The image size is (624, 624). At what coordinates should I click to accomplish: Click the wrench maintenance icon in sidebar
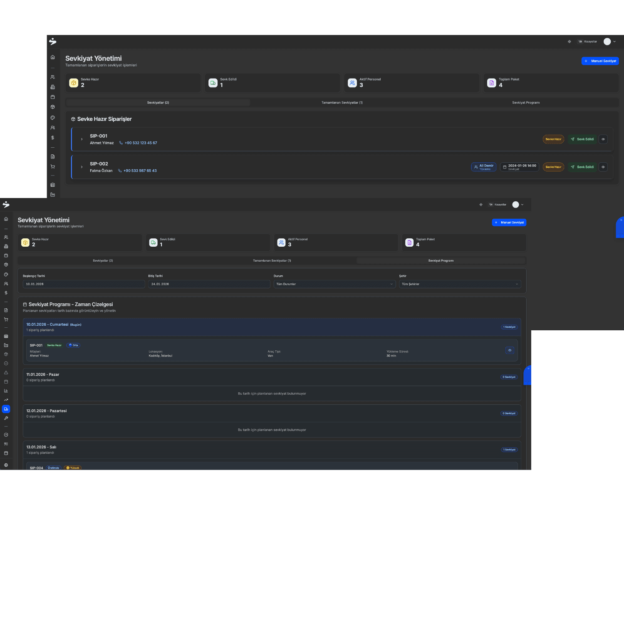(x=6, y=418)
